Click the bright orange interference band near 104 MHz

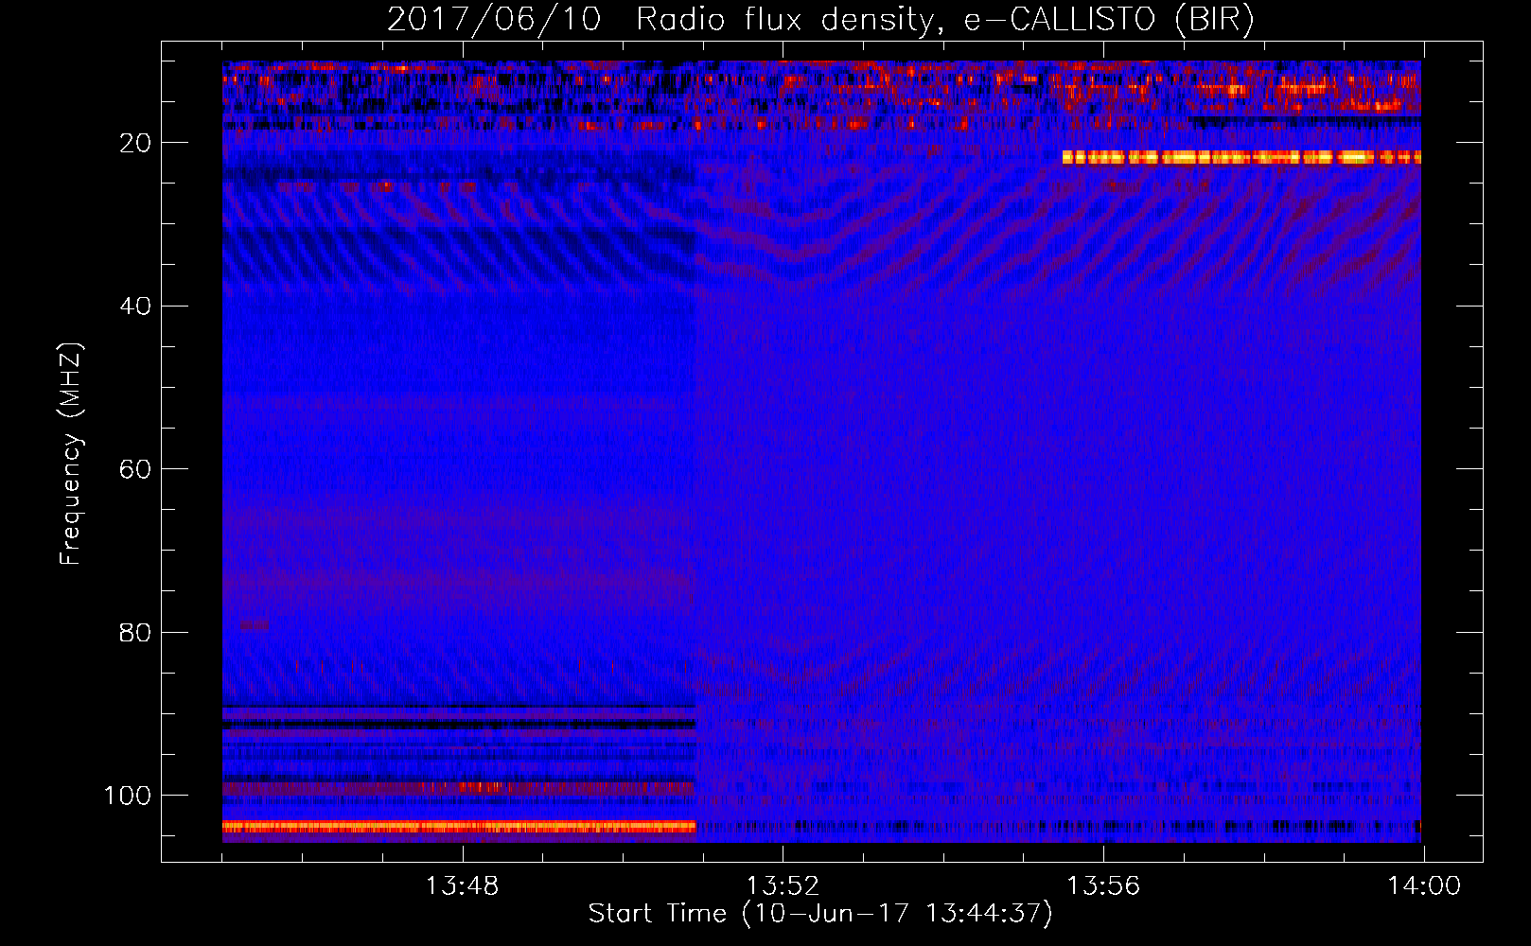pyautogui.click(x=459, y=826)
